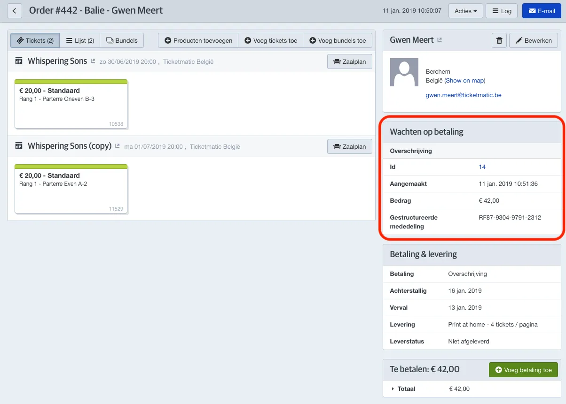Image resolution: width=566 pixels, height=404 pixels.
Task: Go back using the left arrow button
Action: pos(15,11)
